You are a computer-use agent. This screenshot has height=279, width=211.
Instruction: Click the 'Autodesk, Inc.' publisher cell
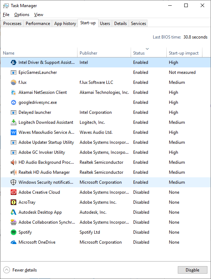tap(93, 212)
